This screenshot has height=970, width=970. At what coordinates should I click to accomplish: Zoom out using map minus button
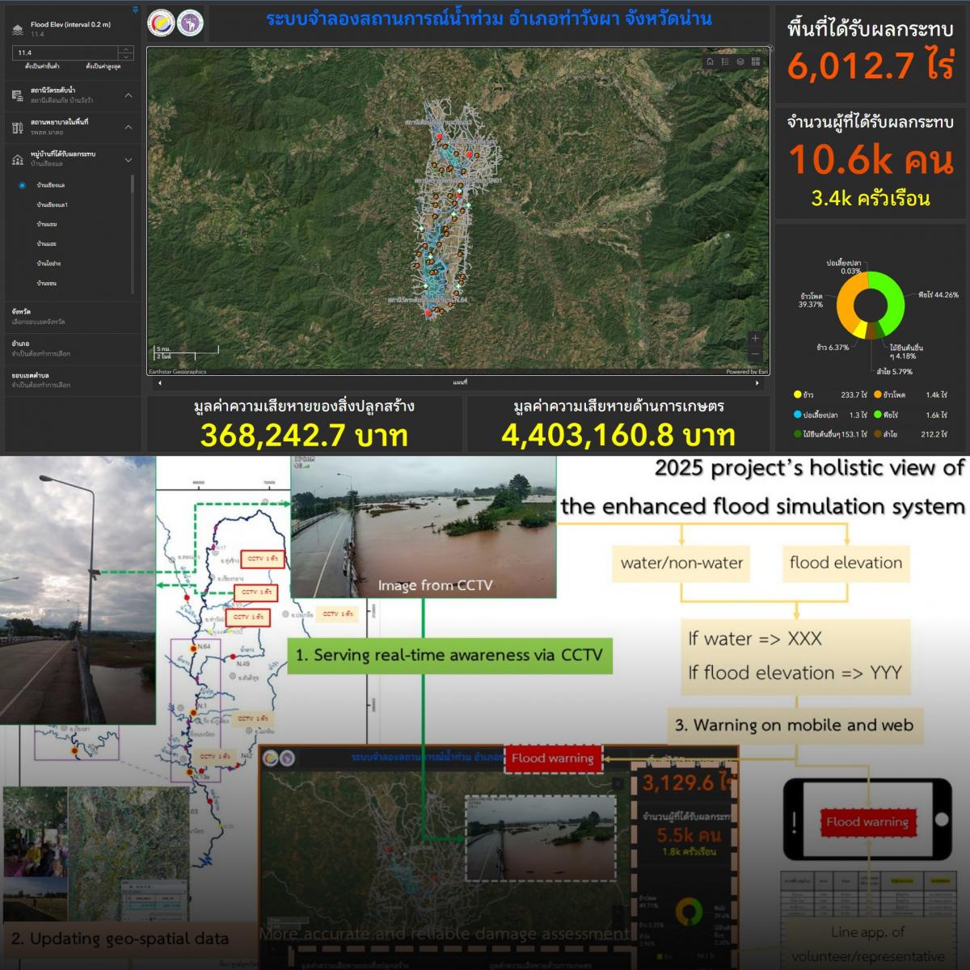755,354
